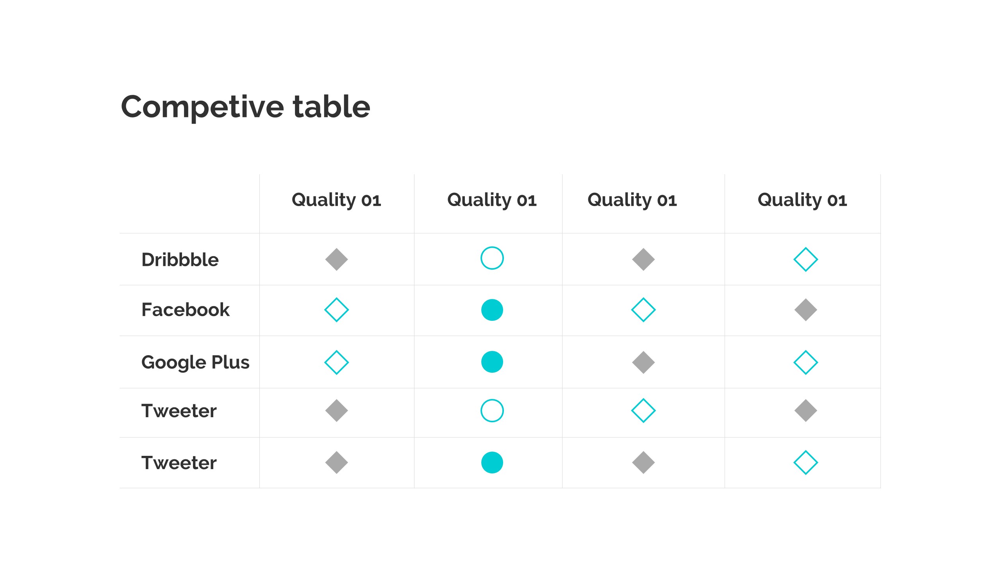The width and height of the screenshot is (1000, 562).
Task: Click the Facebook row label
Action: (186, 309)
